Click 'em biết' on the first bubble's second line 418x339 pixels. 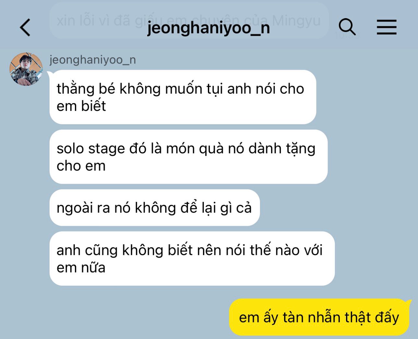(x=81, y=106)
